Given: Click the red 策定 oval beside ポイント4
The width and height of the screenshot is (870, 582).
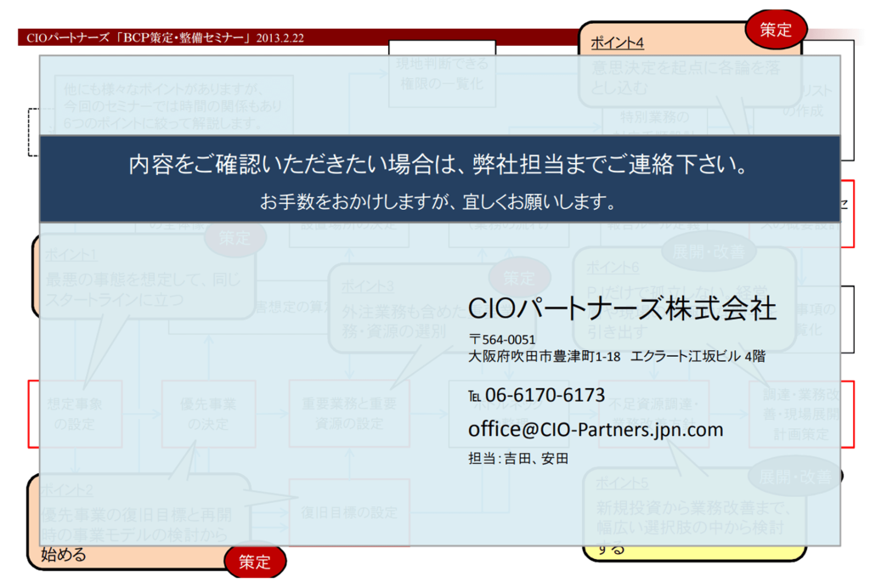Looking at the screenshot, I should tap(776, 30).
